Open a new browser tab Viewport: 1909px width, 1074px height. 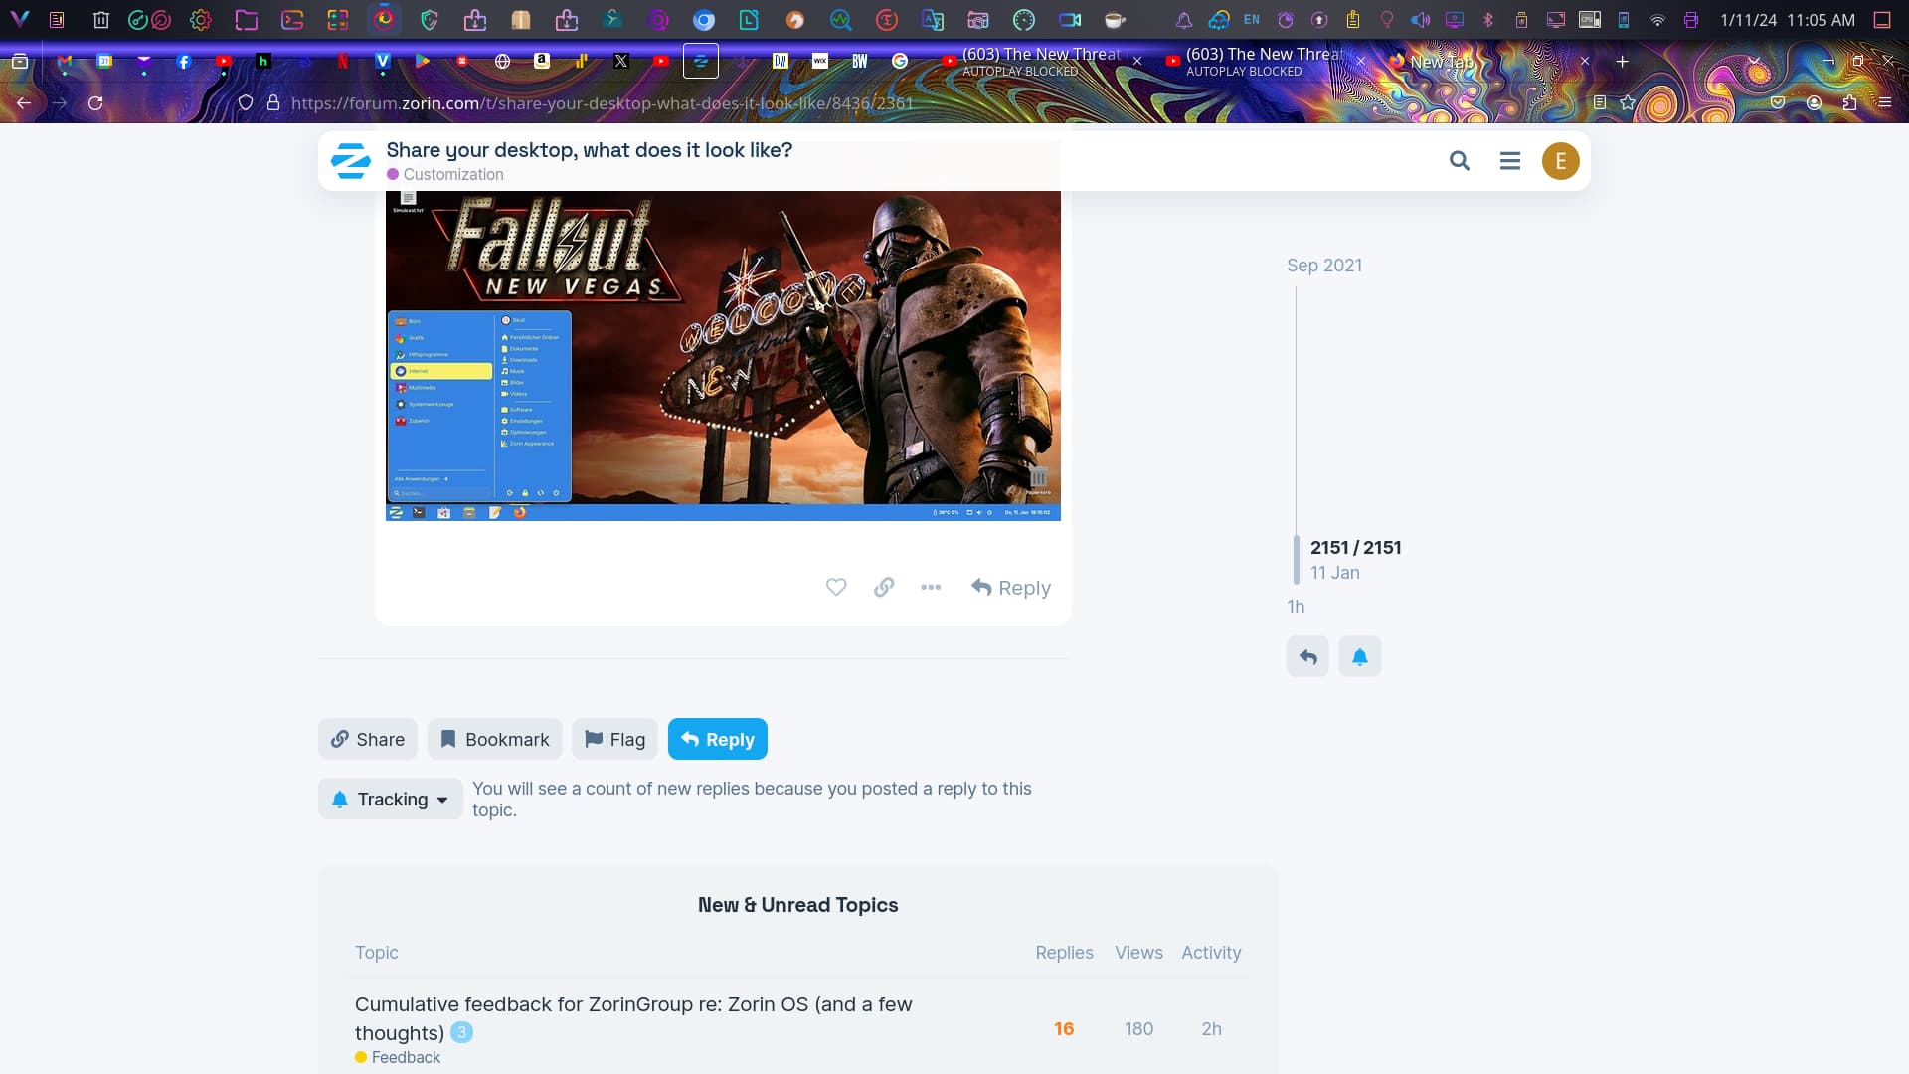(x=1622, y=62)
